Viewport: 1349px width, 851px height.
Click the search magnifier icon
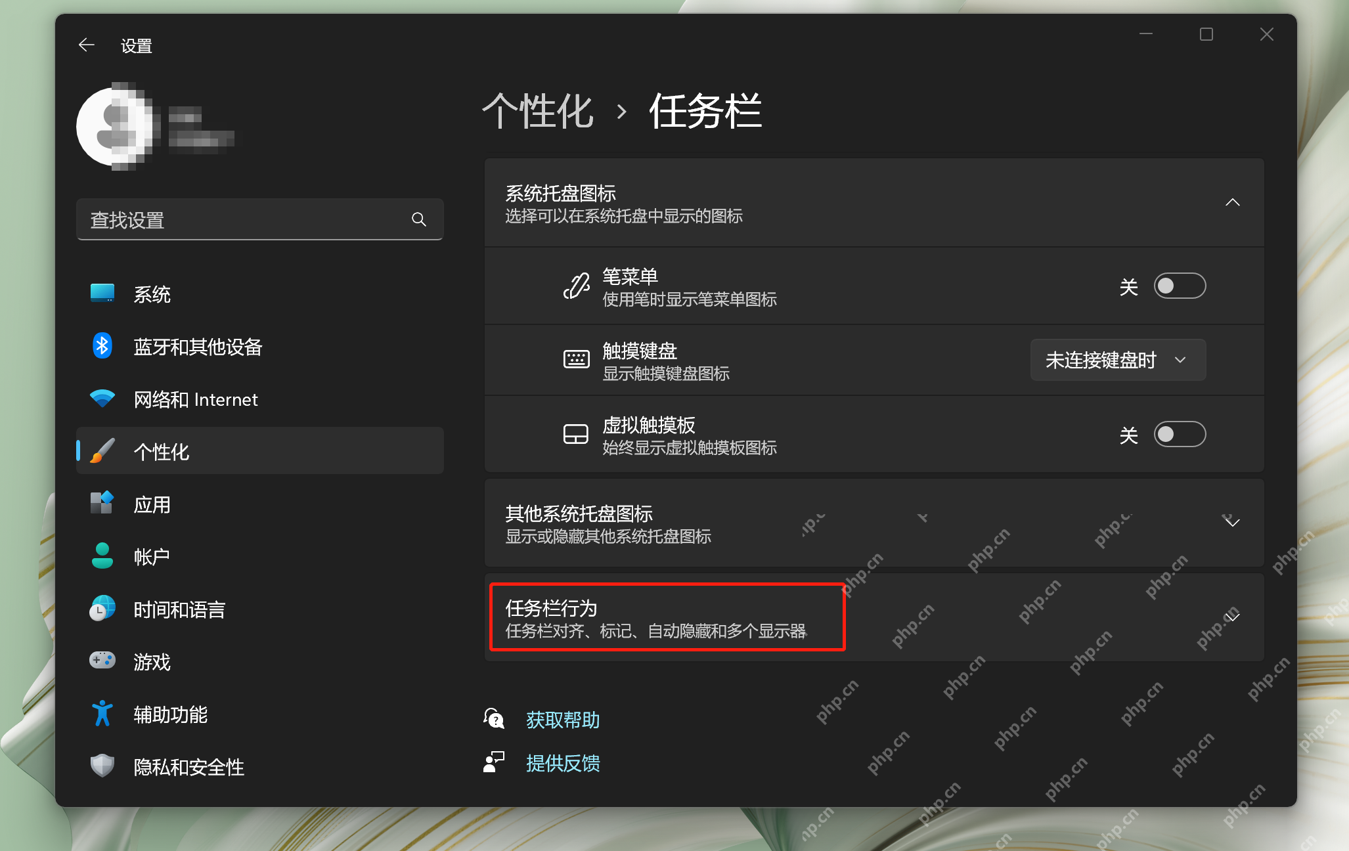click(419, 220)
